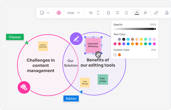Add a custom color with plus button

tap(115, 55)
